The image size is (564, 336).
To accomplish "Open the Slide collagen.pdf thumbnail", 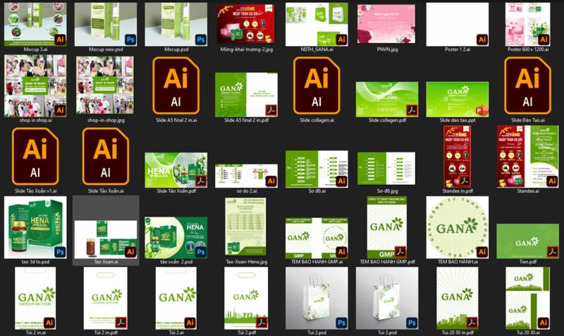I will (387, 99).
